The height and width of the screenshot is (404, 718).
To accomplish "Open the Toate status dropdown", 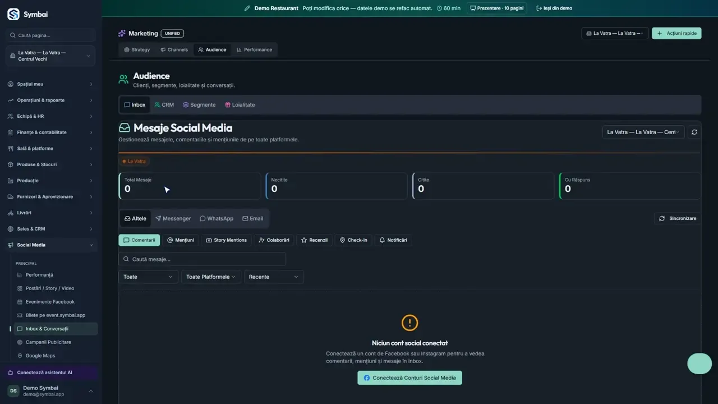I will pos(148,277).
